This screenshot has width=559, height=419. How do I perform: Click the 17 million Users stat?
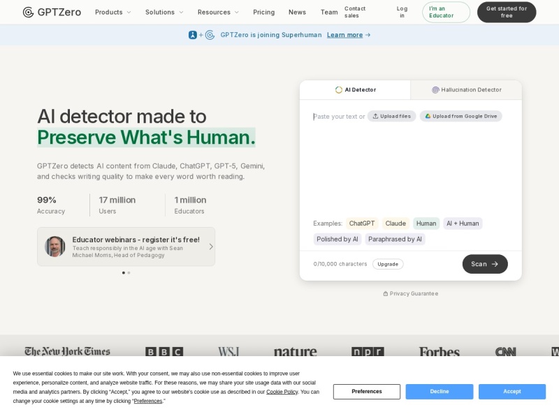pyautogui.click(x=117, y=205)
